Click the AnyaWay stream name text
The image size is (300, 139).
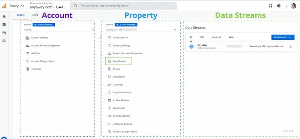[x=202, y=45]
